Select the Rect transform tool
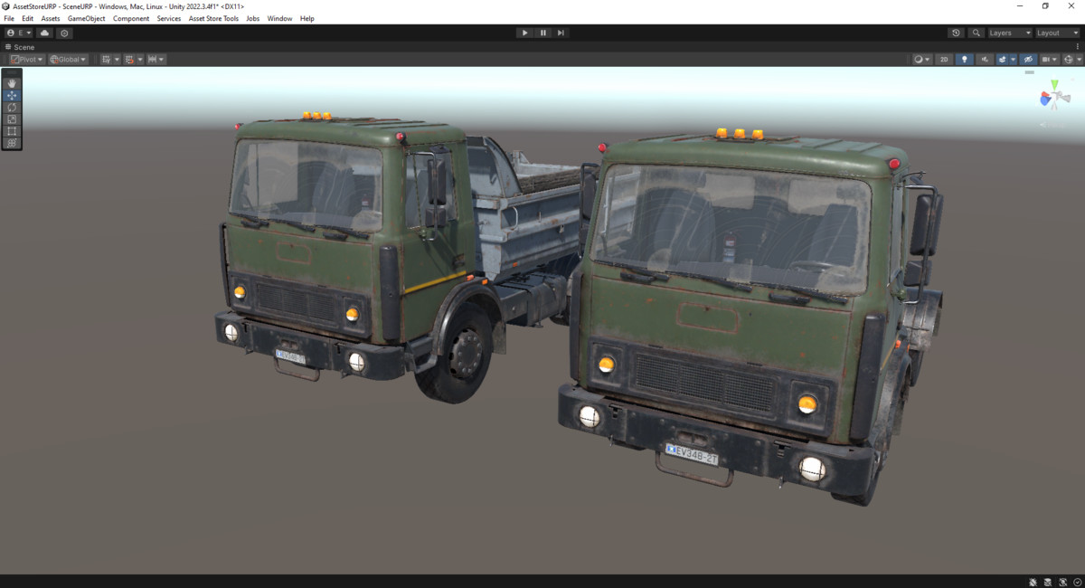 tap(12, 130)
